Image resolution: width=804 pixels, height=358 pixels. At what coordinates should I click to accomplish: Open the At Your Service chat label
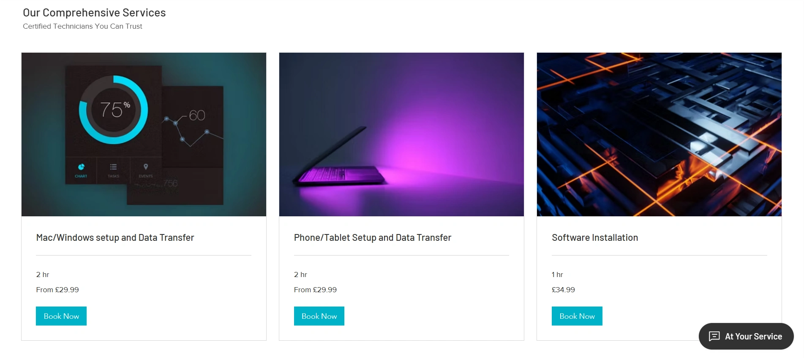coord(753,336)
